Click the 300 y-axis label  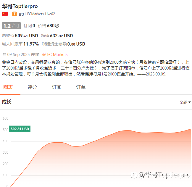click(x=6, y=153)
